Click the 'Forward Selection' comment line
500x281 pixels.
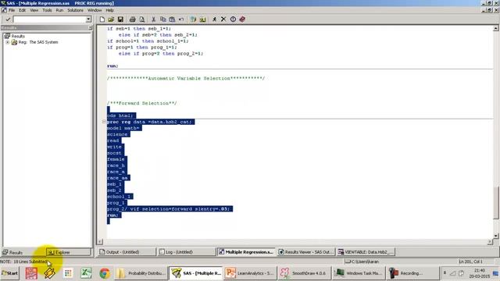(141, 103)
